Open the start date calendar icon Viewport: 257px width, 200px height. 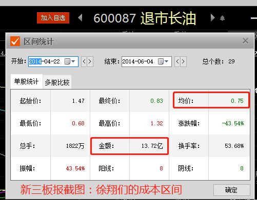point(67,61)
